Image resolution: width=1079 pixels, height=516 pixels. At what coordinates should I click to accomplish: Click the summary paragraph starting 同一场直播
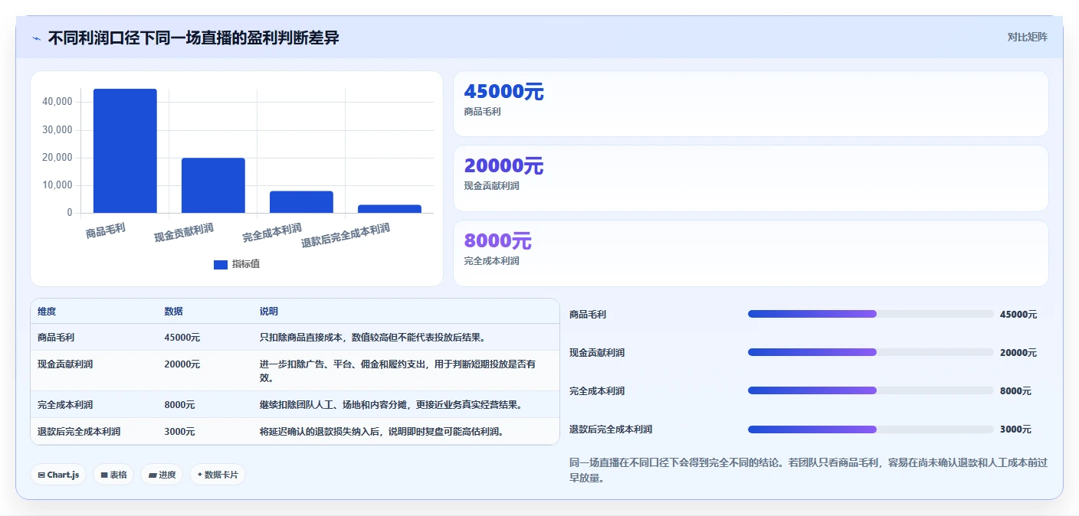click(808, 470)
